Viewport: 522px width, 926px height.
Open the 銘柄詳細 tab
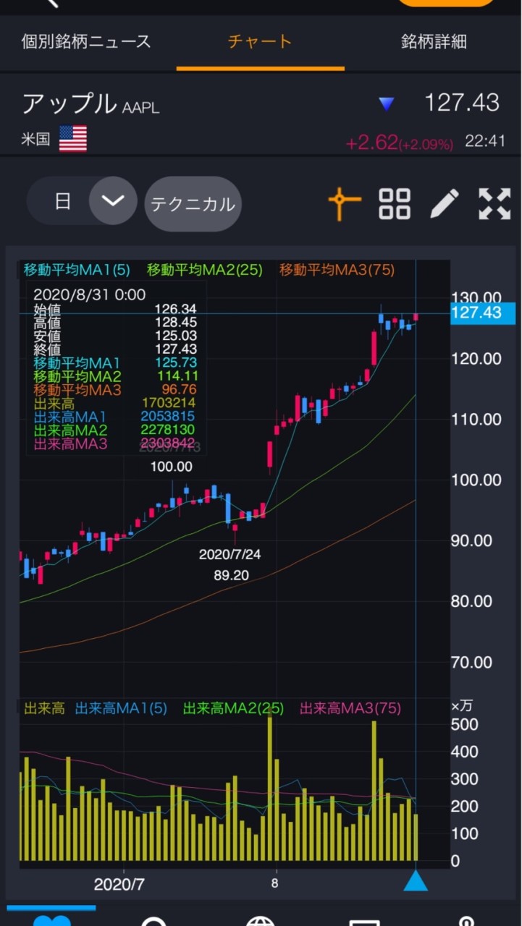434,41
